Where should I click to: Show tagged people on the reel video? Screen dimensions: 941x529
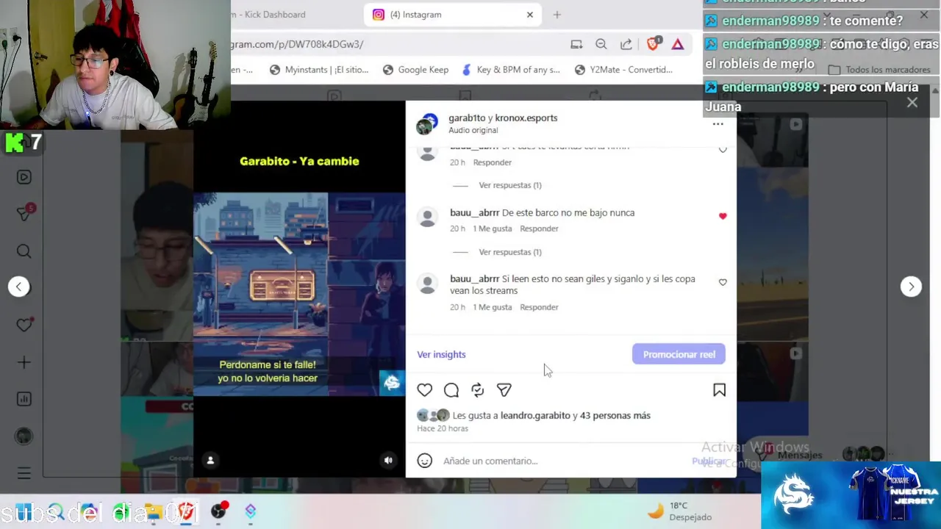(x=210, y=461)
